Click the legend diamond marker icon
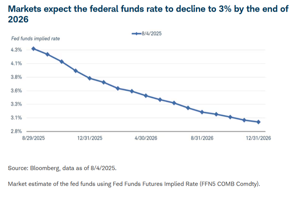Viewport: 297px width, 197px height. pos(136,34)
